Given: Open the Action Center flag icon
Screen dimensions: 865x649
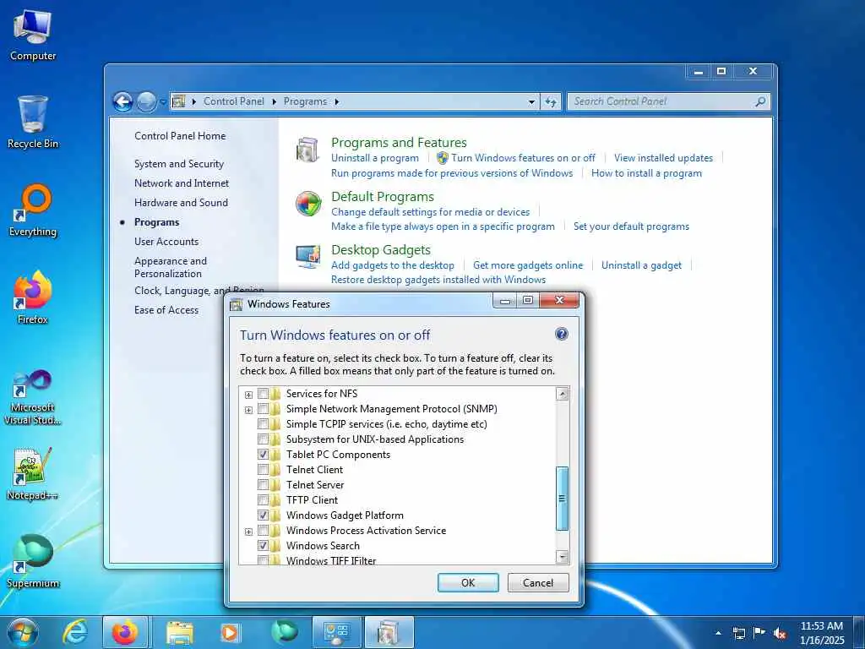Looking at the screenshot, I should pos(759,633).
